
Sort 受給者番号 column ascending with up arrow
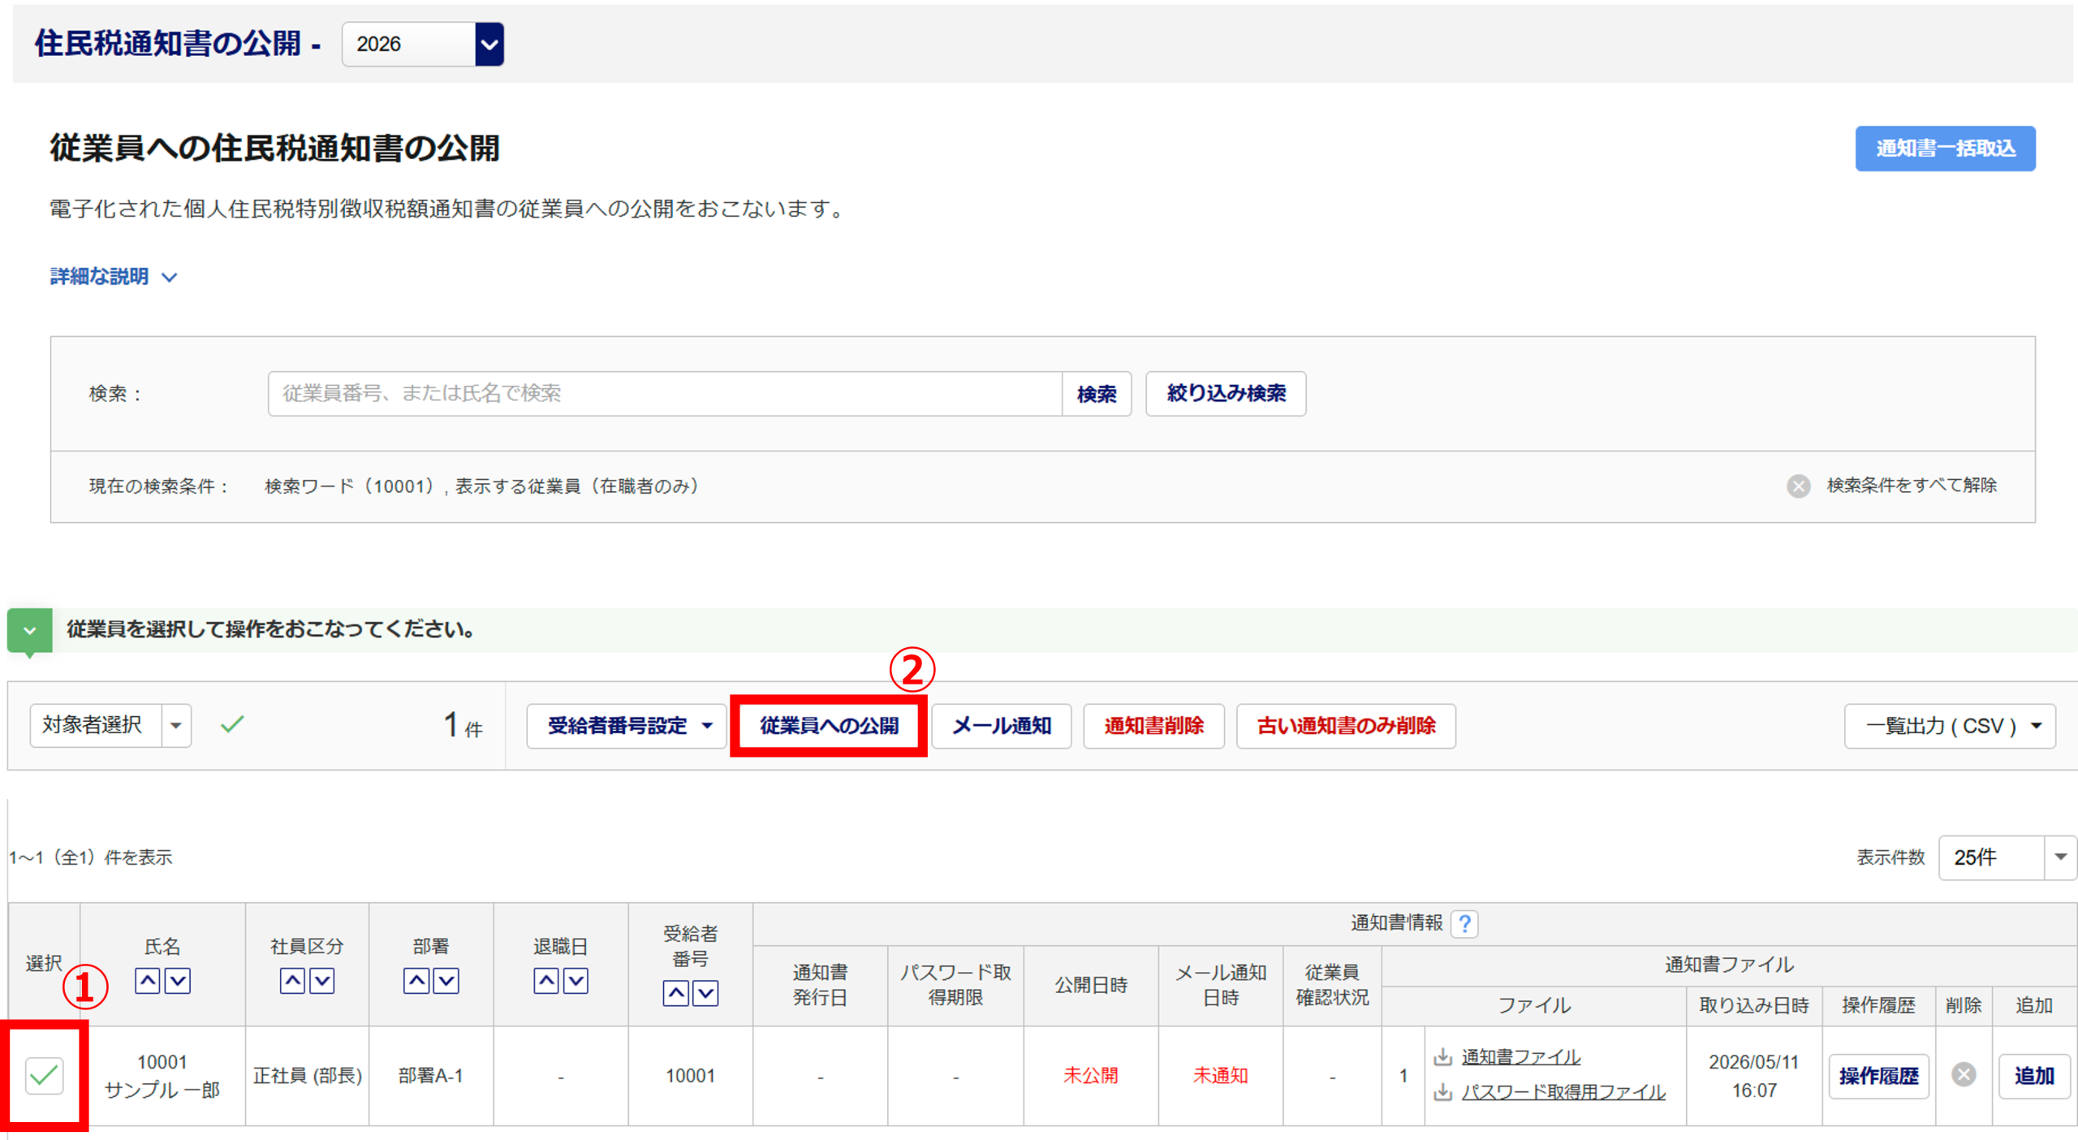(x=676, y=992)
